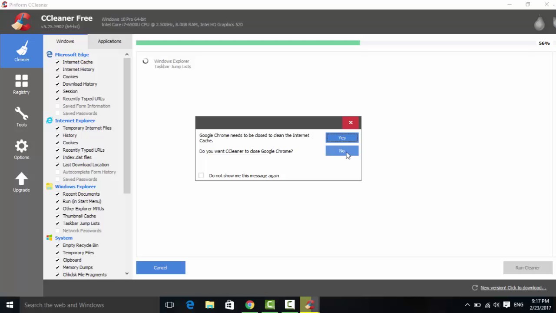
Task: Click the Piriform pear icon
Action: (x=539, y=23)
